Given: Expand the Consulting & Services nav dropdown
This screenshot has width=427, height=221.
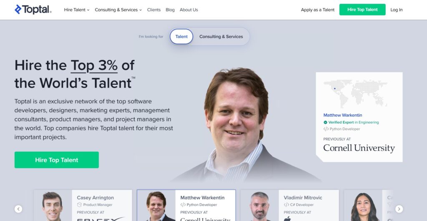Looking at the screenshot, I should pos(118,10).
